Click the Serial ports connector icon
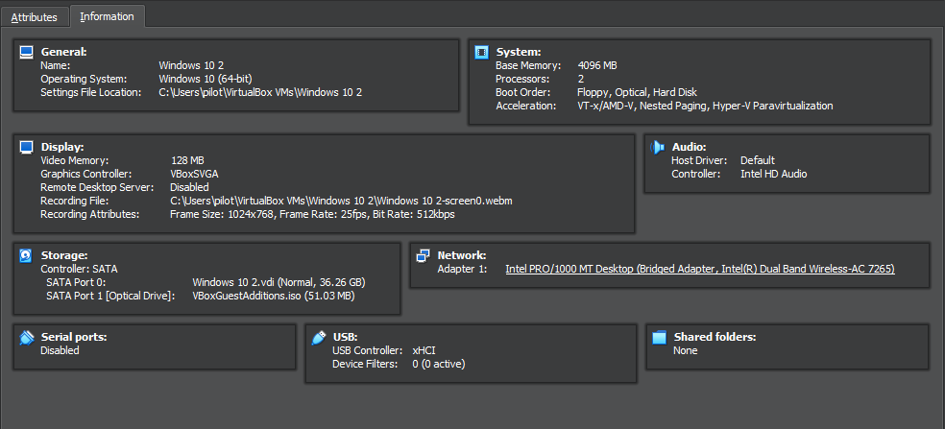This screenshot has width=945, height=429. [x=27, y=337]
